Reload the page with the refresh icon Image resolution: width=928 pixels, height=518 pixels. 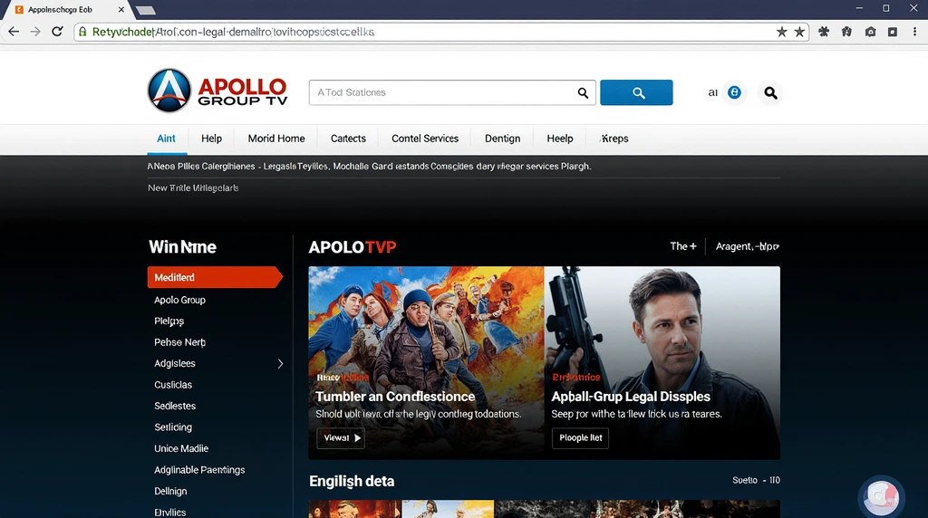click(57, 32)
